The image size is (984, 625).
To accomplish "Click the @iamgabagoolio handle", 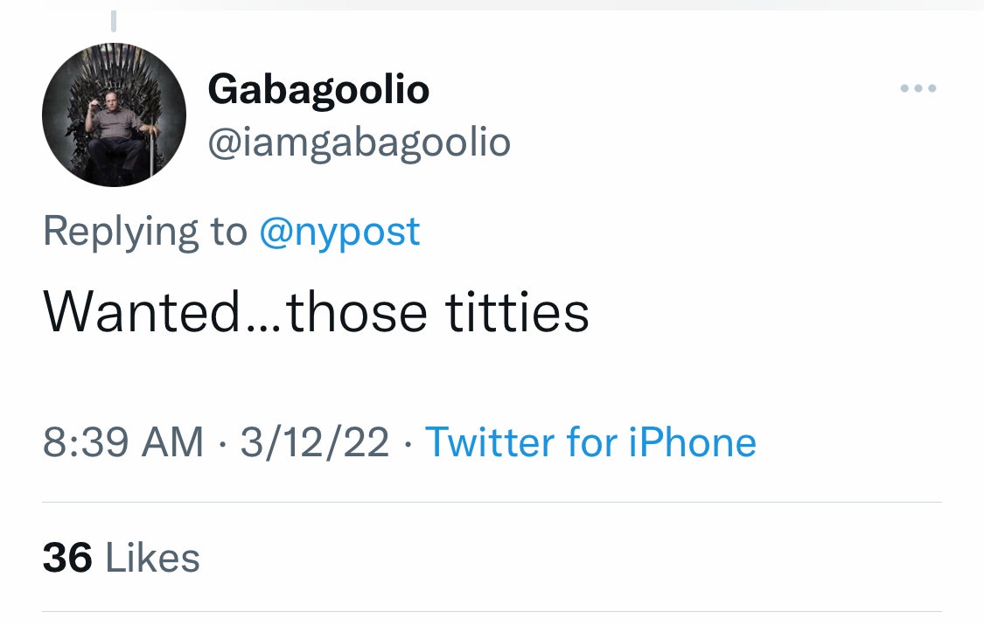I will pyautogui.click(x=359, y=142).
